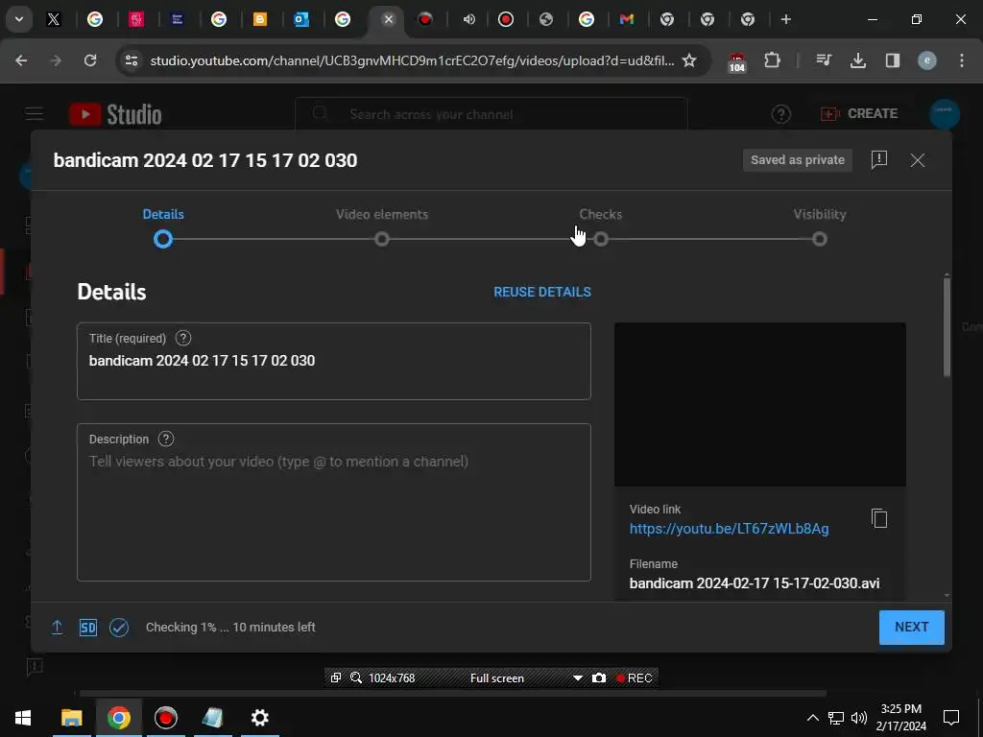This screenshot has width=983, height=737.
Task: Click the checks complete checkmark icon
Action: pyautogui.click(x=119, y=628)
